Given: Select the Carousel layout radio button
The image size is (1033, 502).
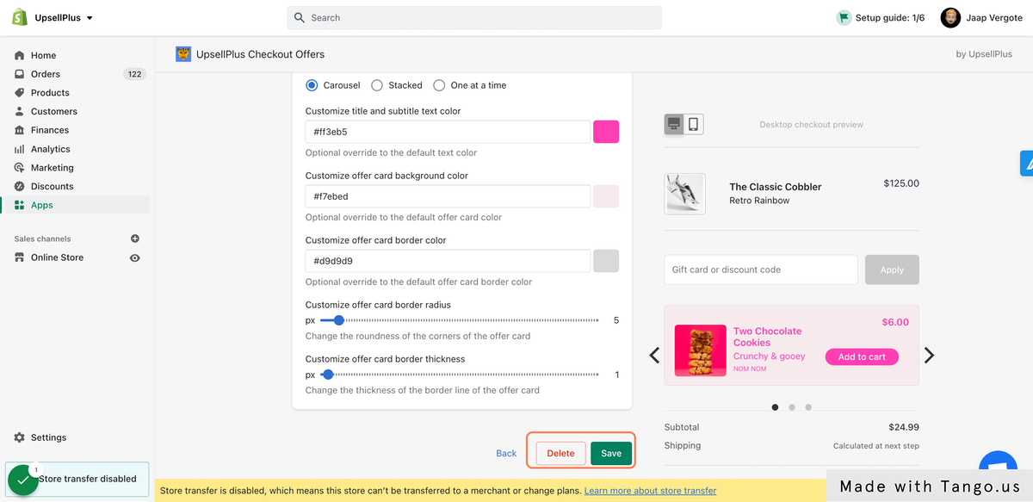Looking at the screenshot, I should click(312, 85).
